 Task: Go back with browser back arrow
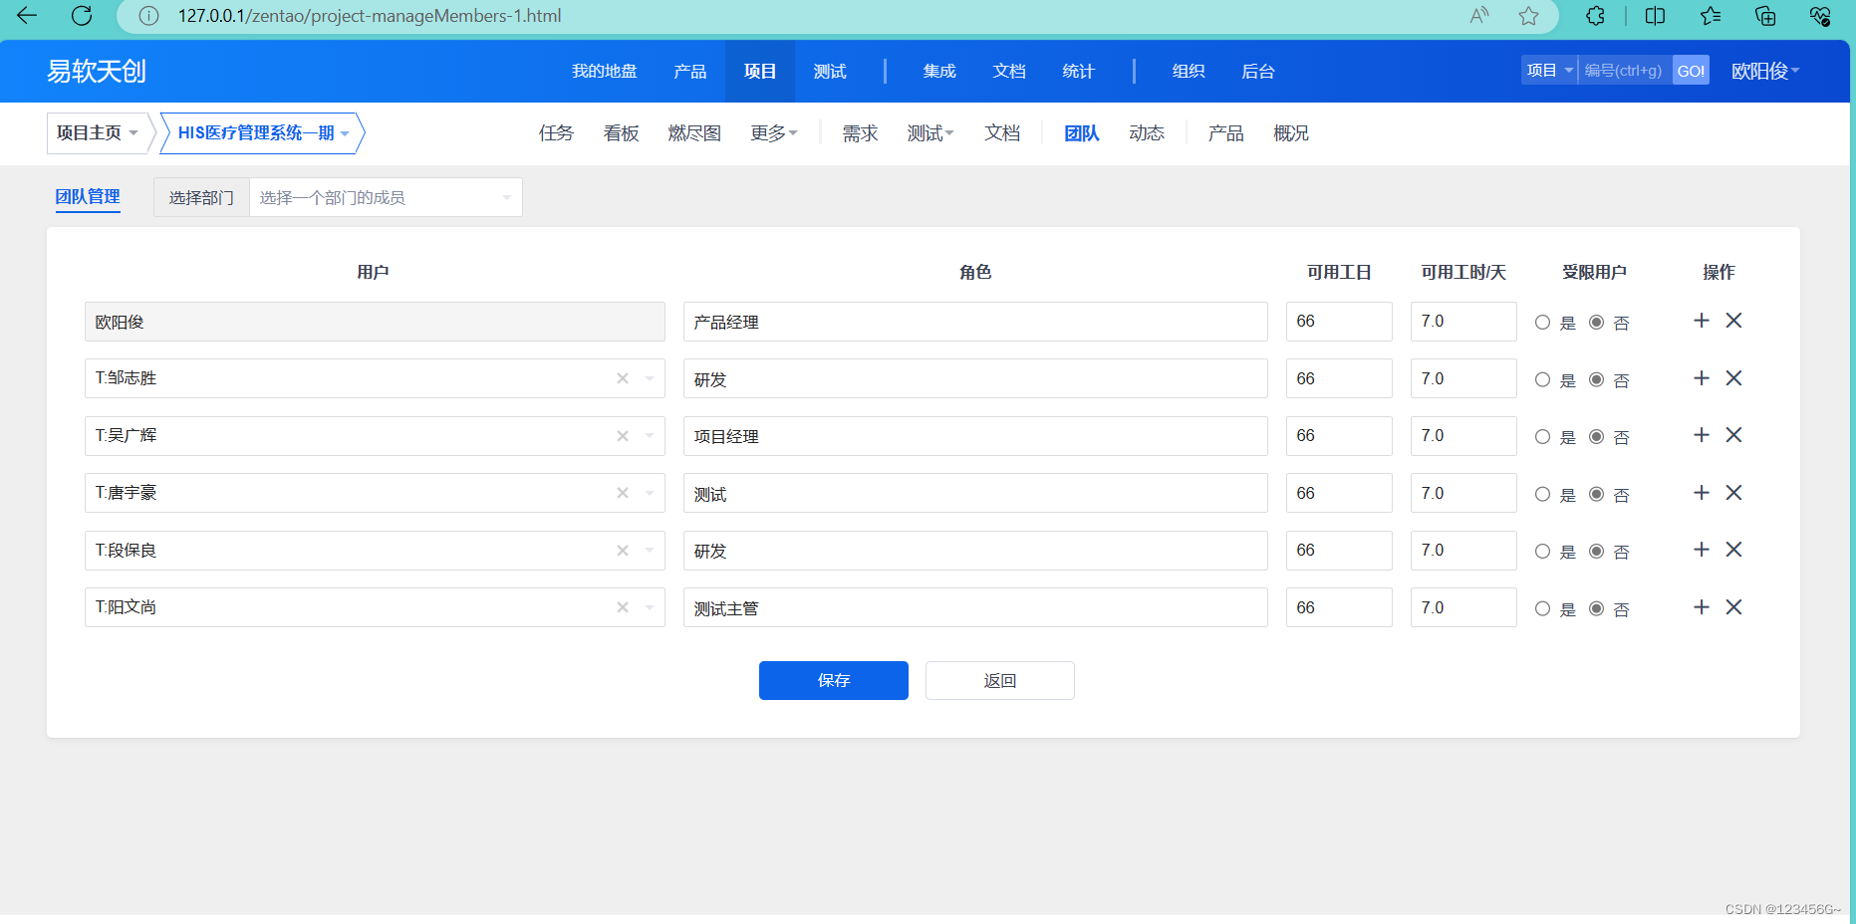pyautogui.click(x=27, y=15)
